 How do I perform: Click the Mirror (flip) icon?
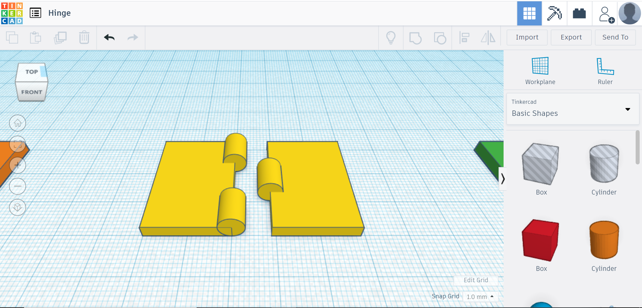488,37
